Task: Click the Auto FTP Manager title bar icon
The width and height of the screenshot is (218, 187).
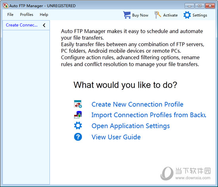Action: tap(6, 6)
